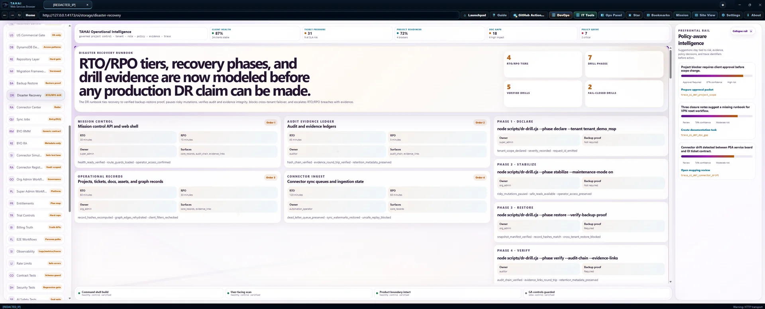765x309 pixels.
Task: Click the main panel scroll down arrow
Action: [671, 282]
